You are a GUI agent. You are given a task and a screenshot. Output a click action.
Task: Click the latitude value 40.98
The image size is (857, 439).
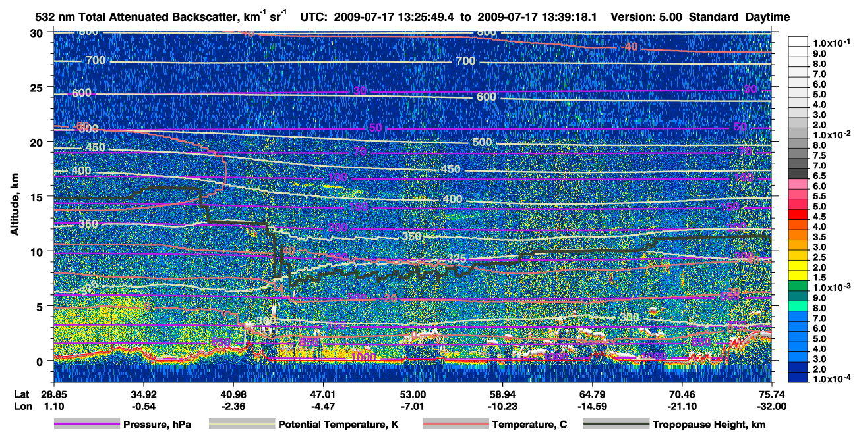pos(233,393)
